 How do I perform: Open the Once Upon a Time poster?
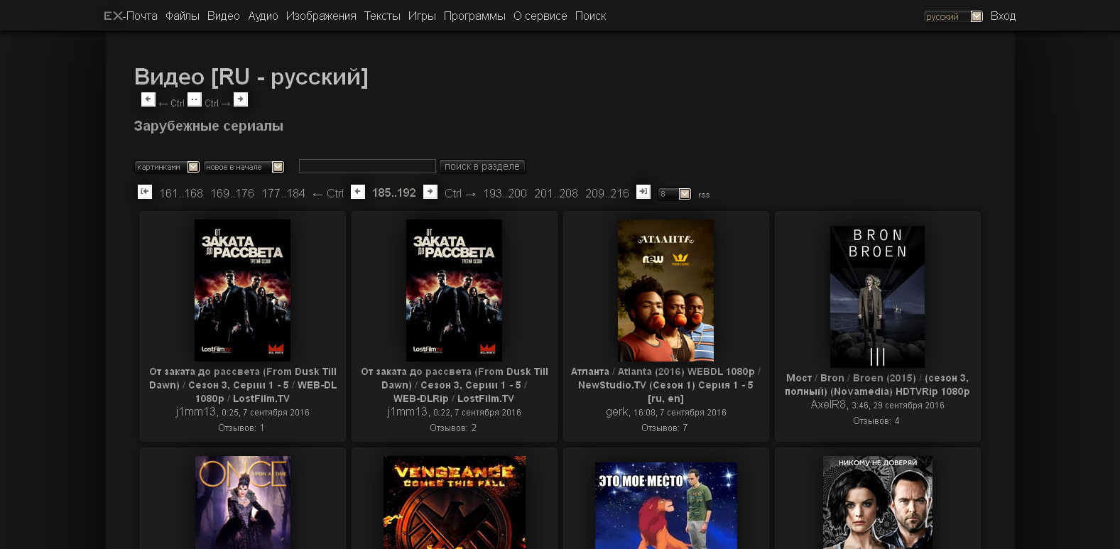pos(243,502)
